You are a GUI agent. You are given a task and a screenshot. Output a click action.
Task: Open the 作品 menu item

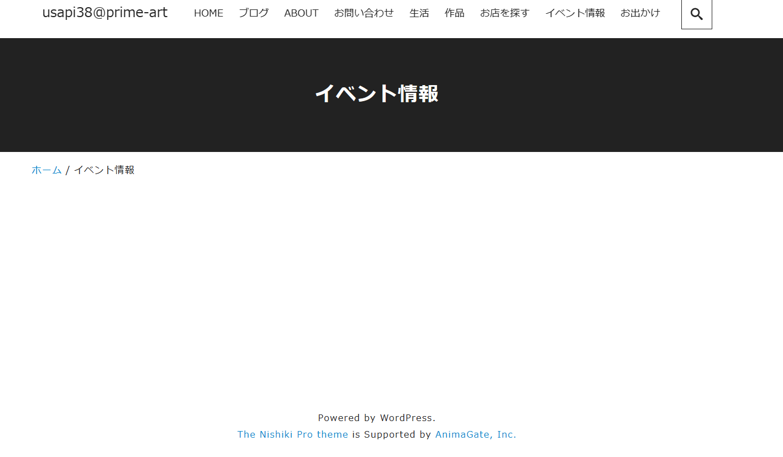454,13
